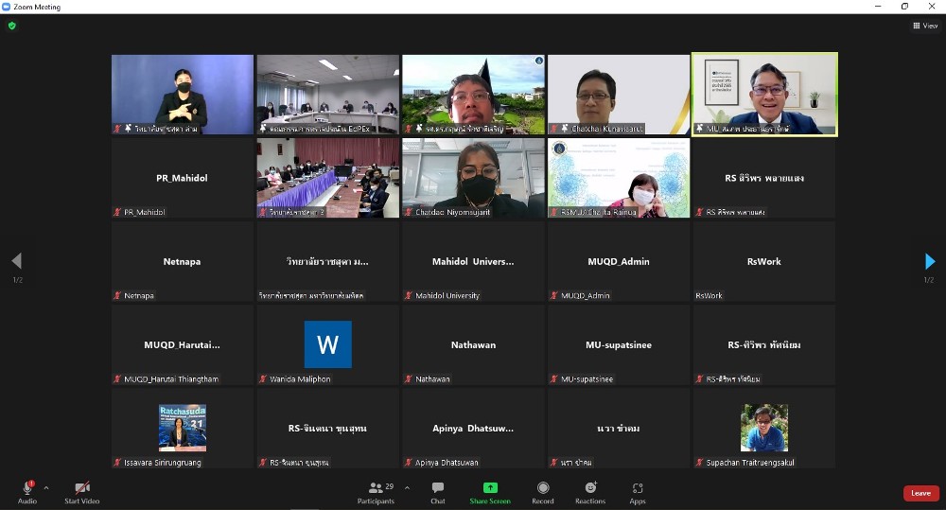
Task: Unmute the microphone Audio button
Action: click(x=27, y=491)
